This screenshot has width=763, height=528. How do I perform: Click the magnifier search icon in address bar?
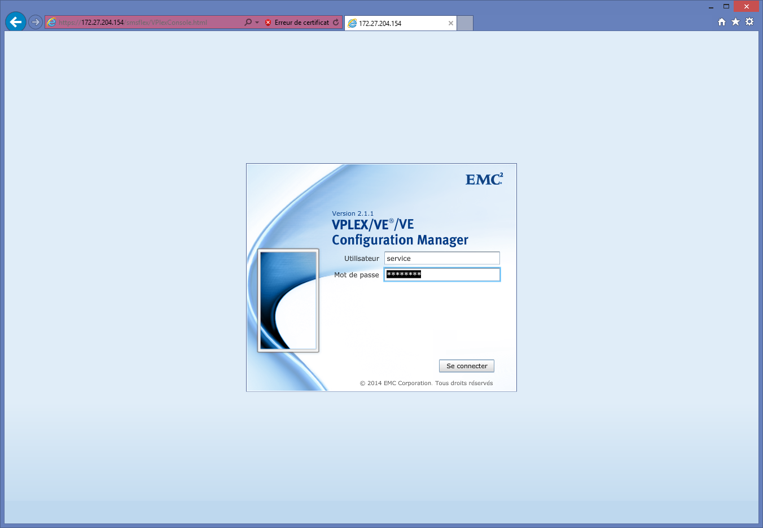coord(248,23)
